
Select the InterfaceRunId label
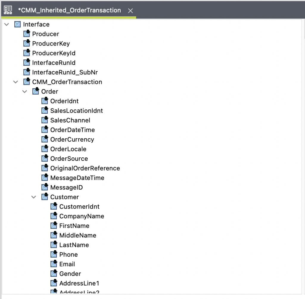tap(54, 63)
